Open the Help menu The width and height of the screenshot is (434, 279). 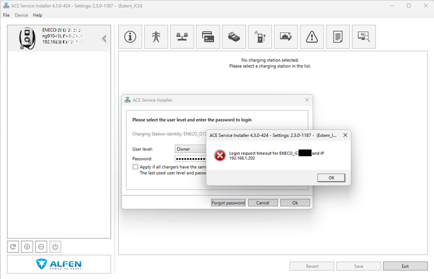pos(37,15)
